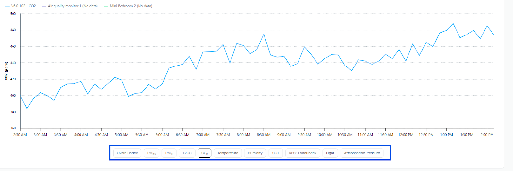Image resolution: width=513 pixels, height=171 pixels.
Task: Display the Humidity metric
Action: tap(255, 153)
